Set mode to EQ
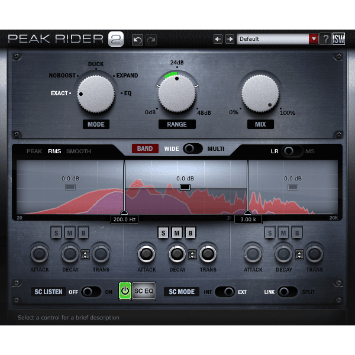This screenshot has width=355, height=355. (x=128, y=93)
